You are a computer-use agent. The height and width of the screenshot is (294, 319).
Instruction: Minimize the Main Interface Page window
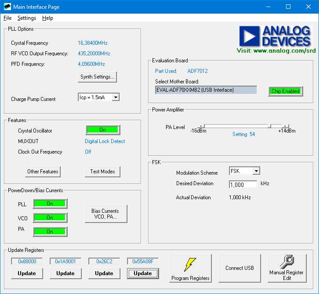pos(268,7)
